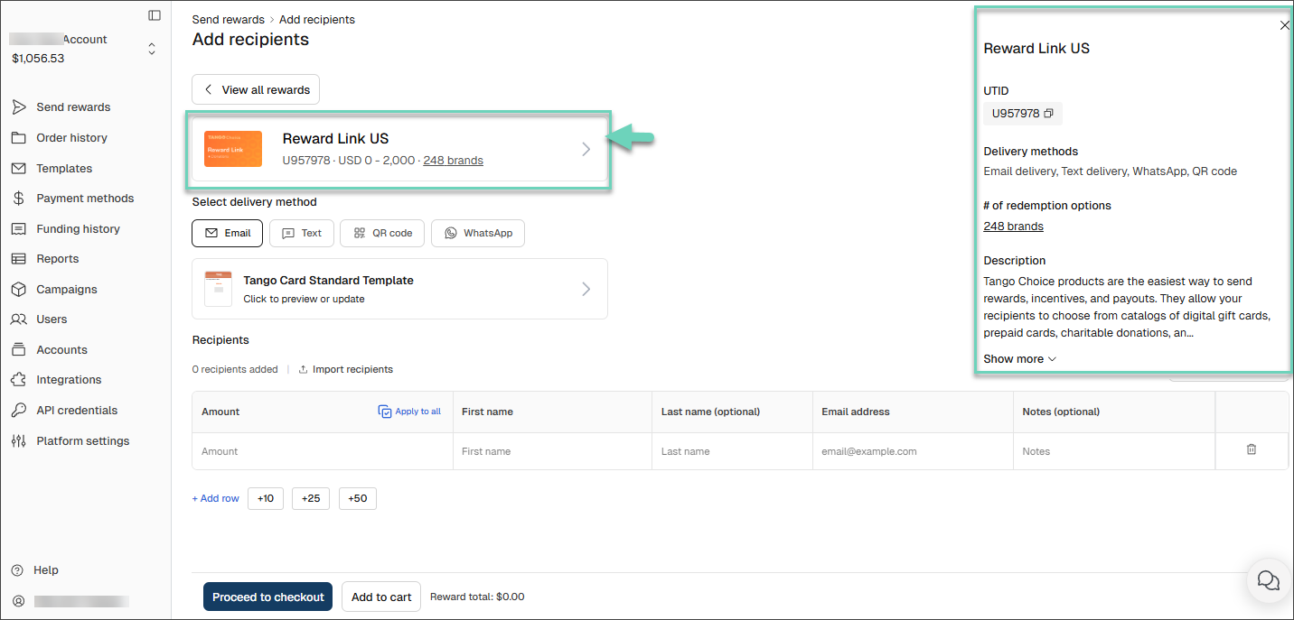Open the chat support bubble
Screen dimensions: 1294x620
pyautogui.click(x=1269, y=579)
